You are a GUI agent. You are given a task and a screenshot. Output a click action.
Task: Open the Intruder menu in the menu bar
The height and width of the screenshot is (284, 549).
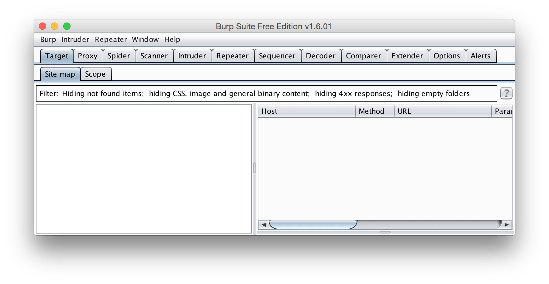point(75,40)
